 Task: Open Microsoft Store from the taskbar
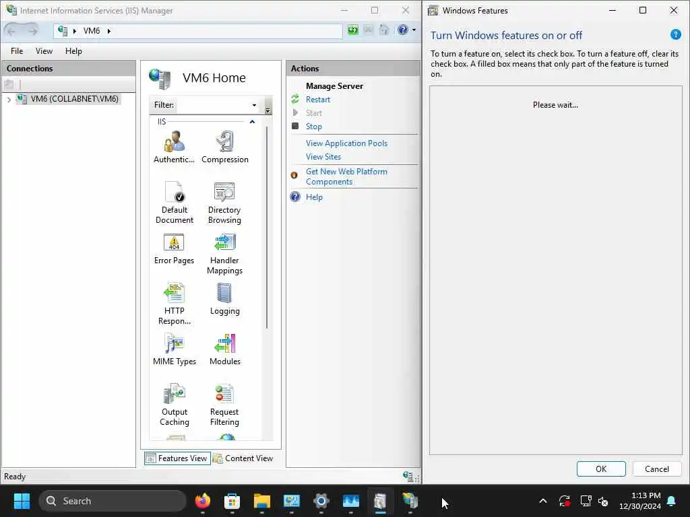point(232,501)
